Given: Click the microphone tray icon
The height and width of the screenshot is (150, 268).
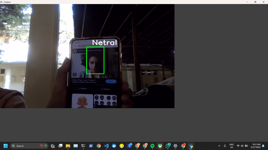Looking at the screenshot, I should click(225, 146).
